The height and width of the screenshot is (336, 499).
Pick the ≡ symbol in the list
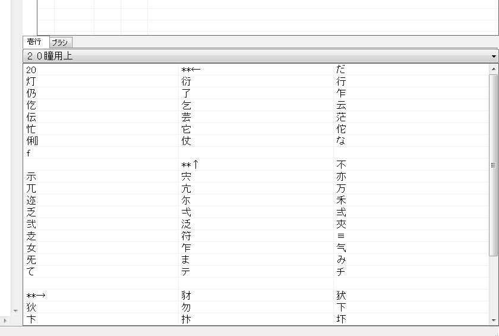pyautogui.click(x=340, y=236)
